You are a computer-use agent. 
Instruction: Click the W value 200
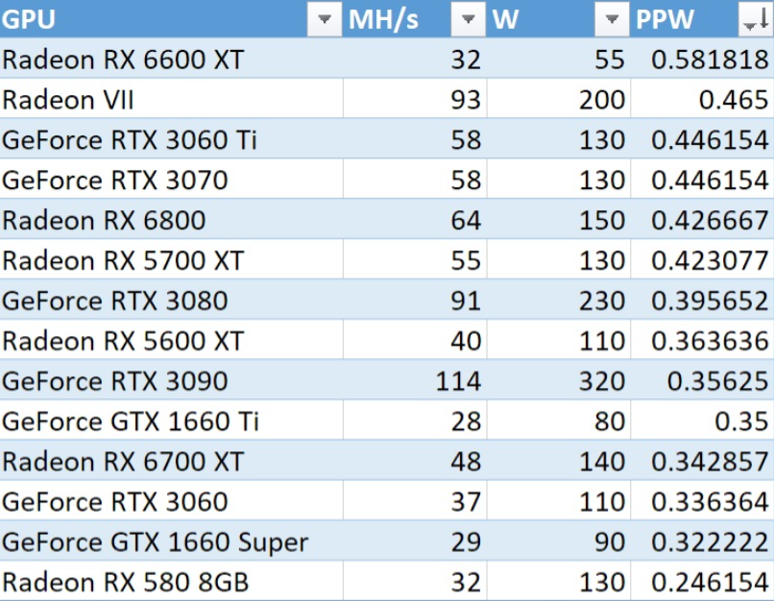click(602, 99)
